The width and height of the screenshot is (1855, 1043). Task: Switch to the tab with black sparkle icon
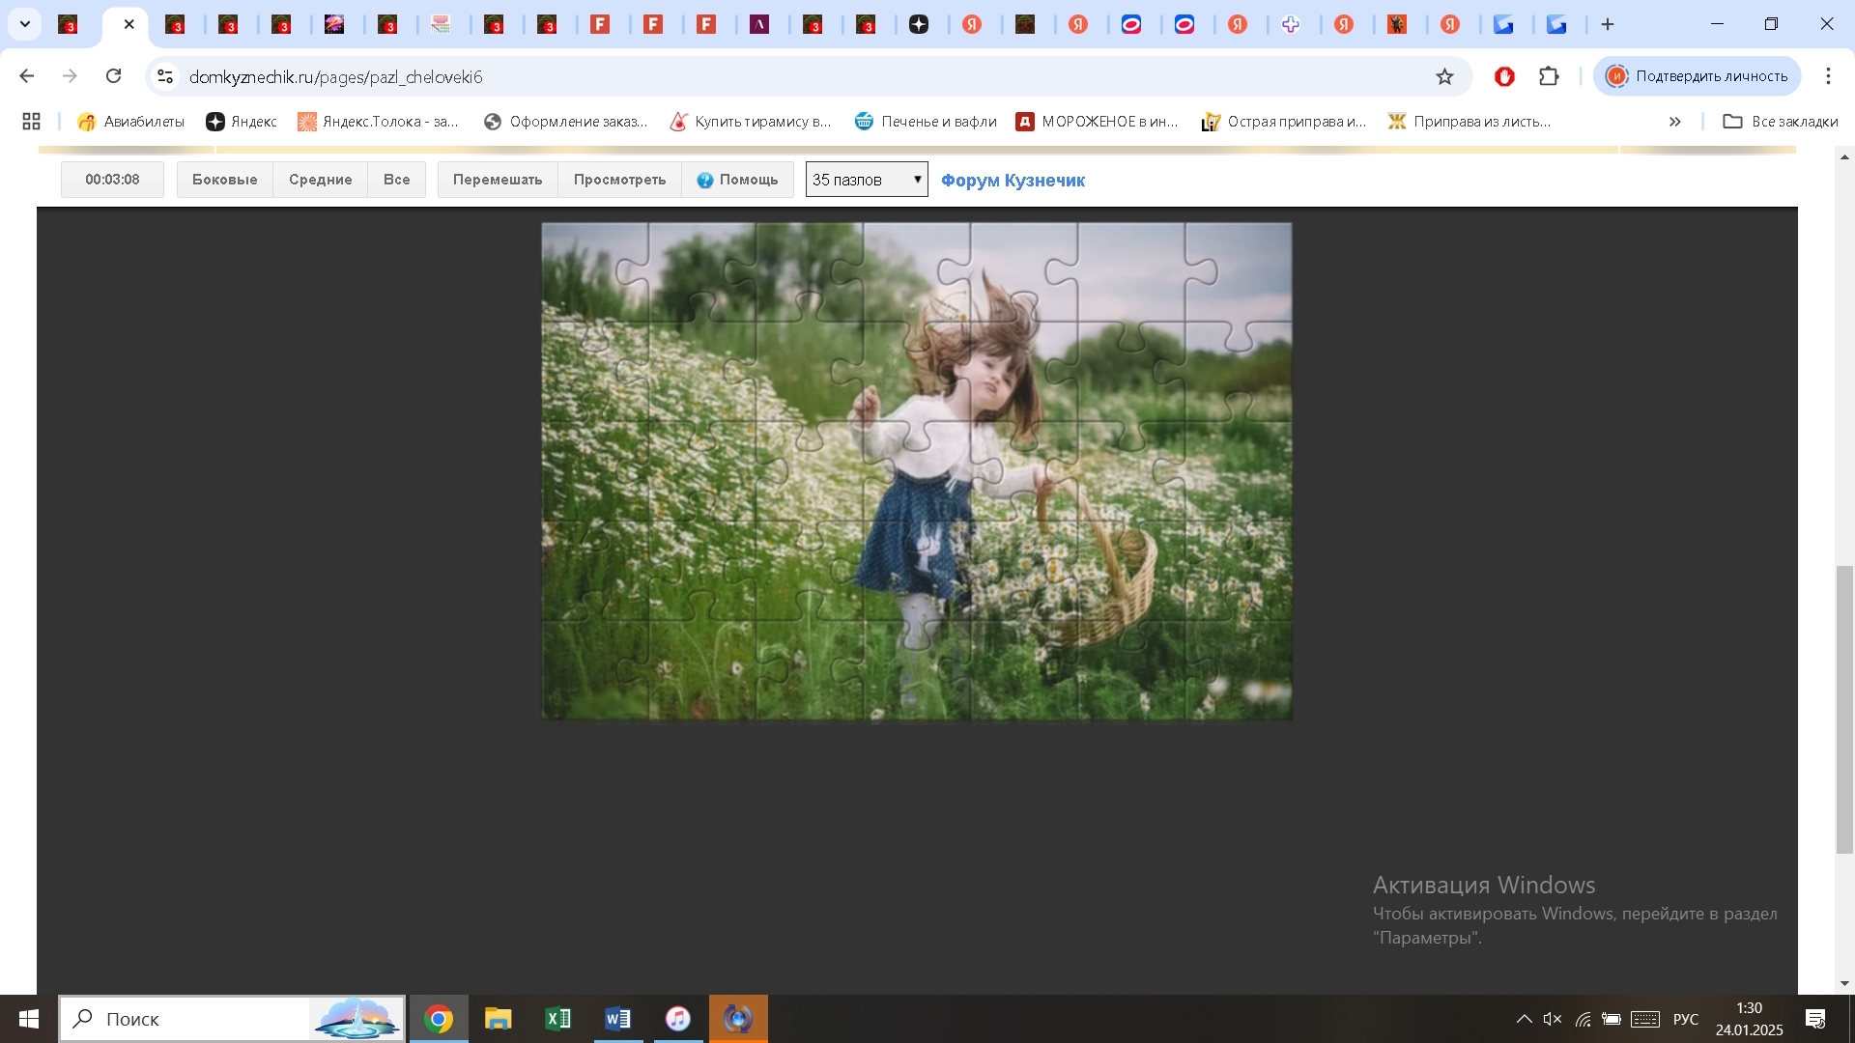919,24
